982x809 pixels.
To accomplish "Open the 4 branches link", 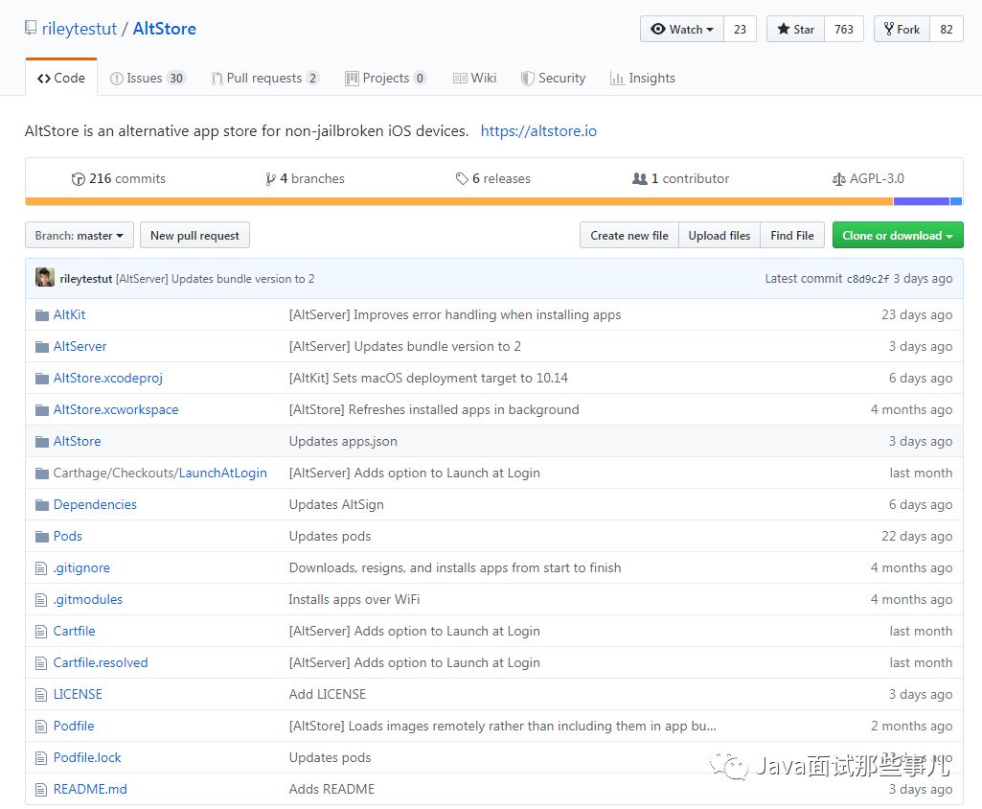I will tap(305, 178).
